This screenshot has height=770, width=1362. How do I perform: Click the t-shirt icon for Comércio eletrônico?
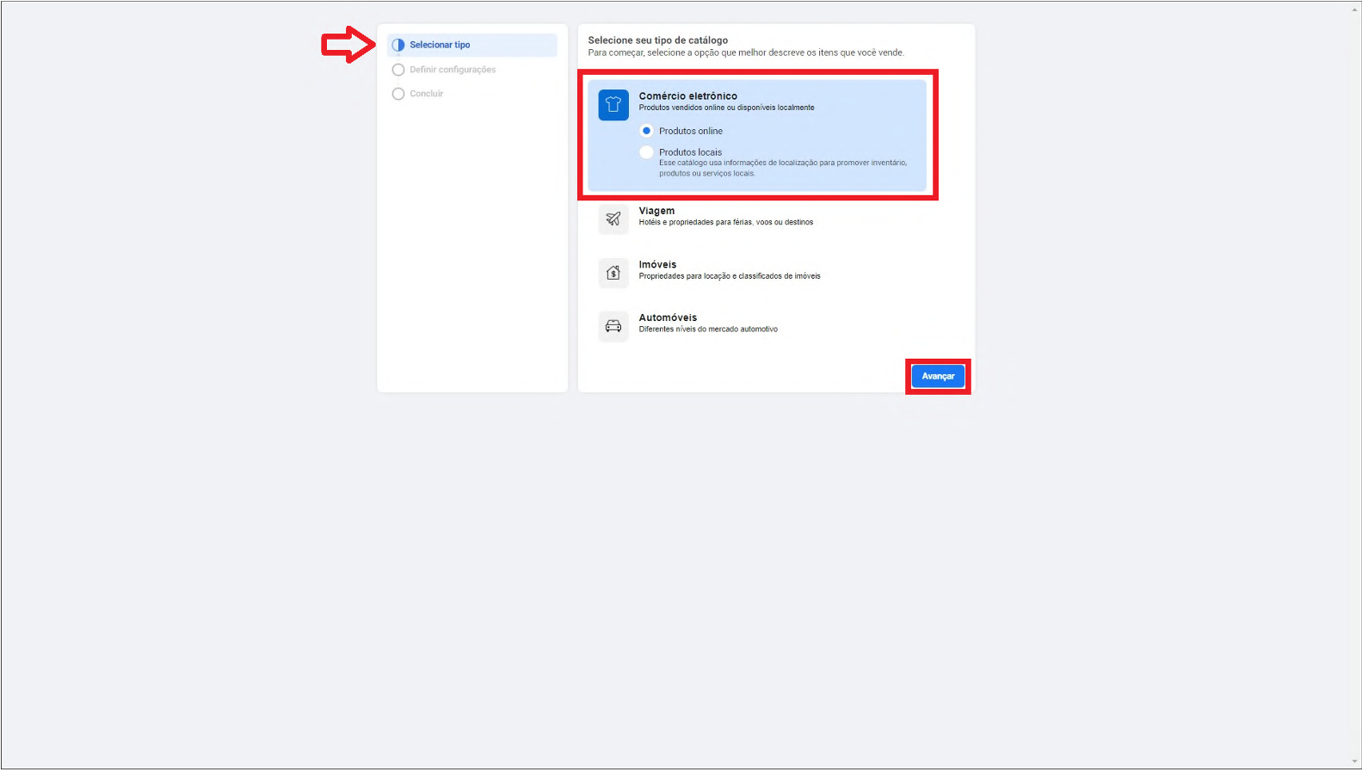tap(613, 105)
